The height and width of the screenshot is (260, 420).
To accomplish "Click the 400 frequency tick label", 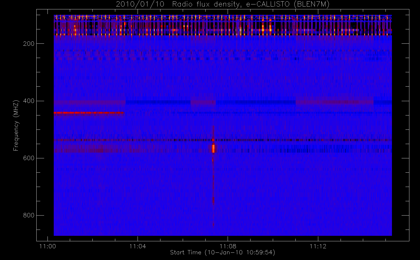I will (x=29, y=101).
